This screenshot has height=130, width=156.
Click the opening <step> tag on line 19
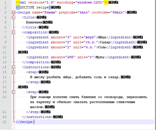pos(32,92)
